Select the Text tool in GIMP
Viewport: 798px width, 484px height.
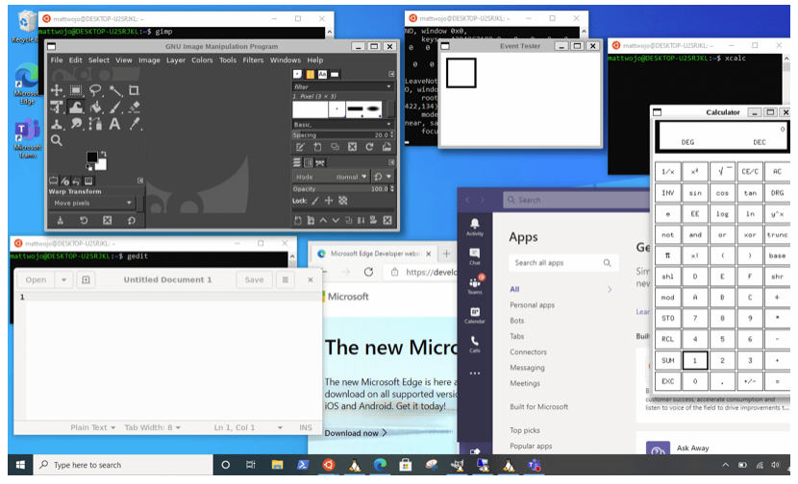[115, 124]
